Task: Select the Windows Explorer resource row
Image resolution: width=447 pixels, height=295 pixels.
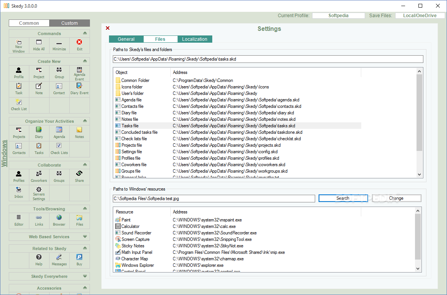Action: click(238, 265)
